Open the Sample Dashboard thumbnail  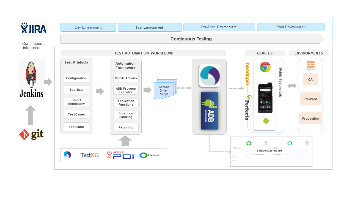point(271,152)
